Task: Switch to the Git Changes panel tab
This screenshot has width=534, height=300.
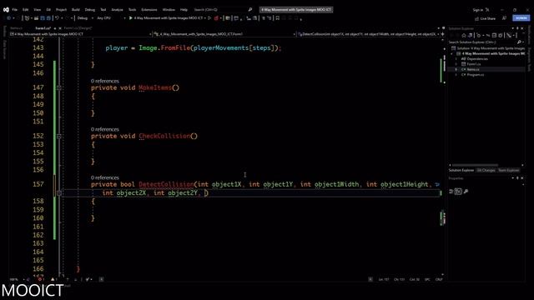Action: tap(486, 170)
